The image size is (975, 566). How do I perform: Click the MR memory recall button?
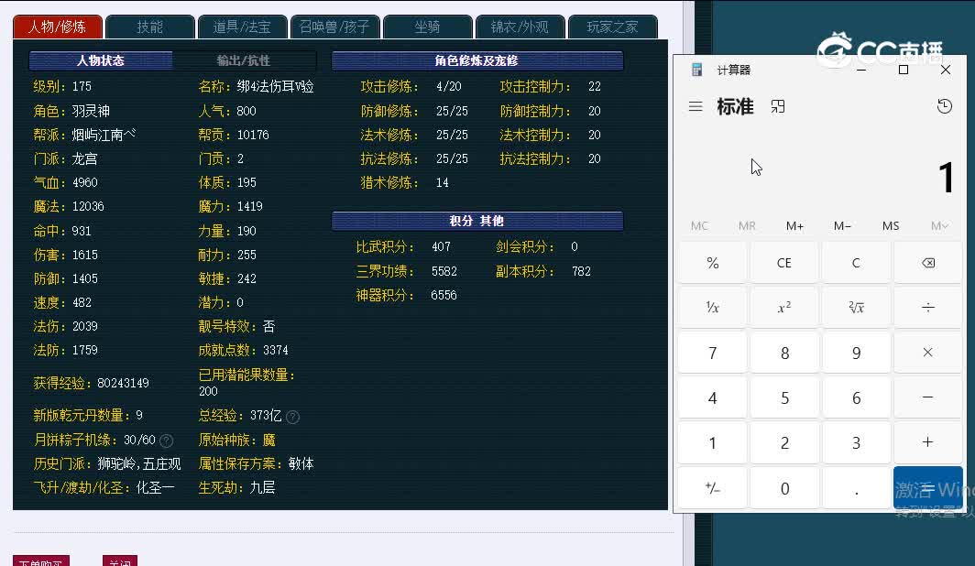747,226
